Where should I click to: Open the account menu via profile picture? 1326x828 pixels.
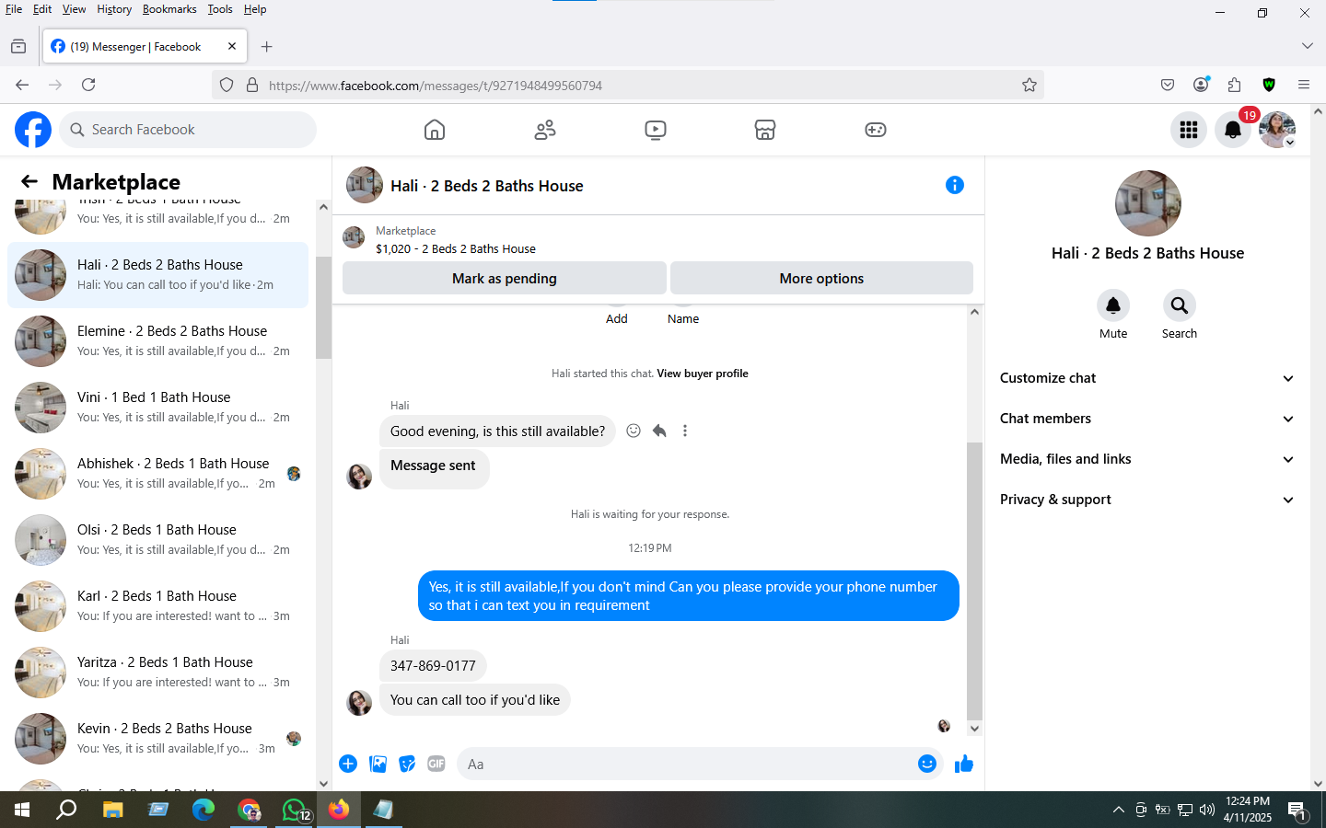click(x=1277, y=130)
